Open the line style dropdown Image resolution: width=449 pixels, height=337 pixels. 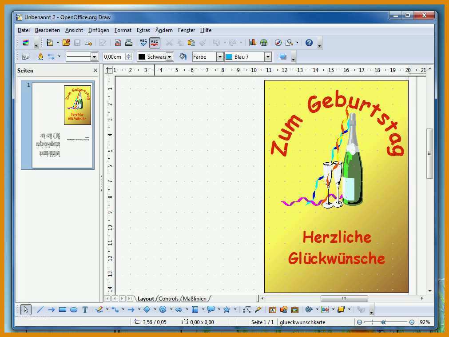[95, 57]
